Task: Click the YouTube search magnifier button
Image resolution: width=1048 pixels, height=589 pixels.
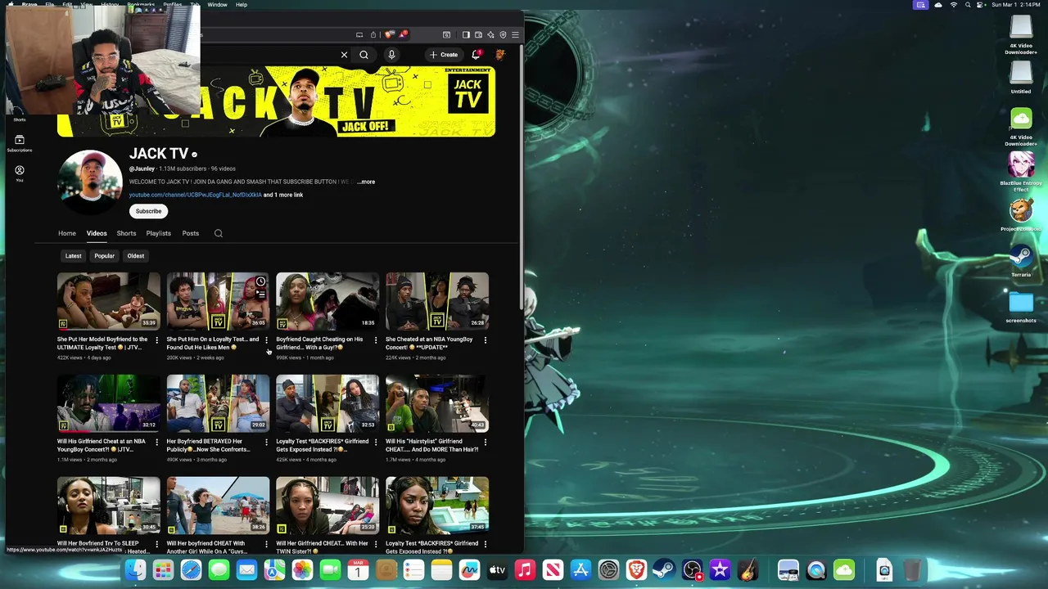Action: 364,55
